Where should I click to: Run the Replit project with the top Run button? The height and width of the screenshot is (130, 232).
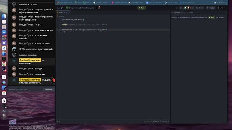coord(142,8)
